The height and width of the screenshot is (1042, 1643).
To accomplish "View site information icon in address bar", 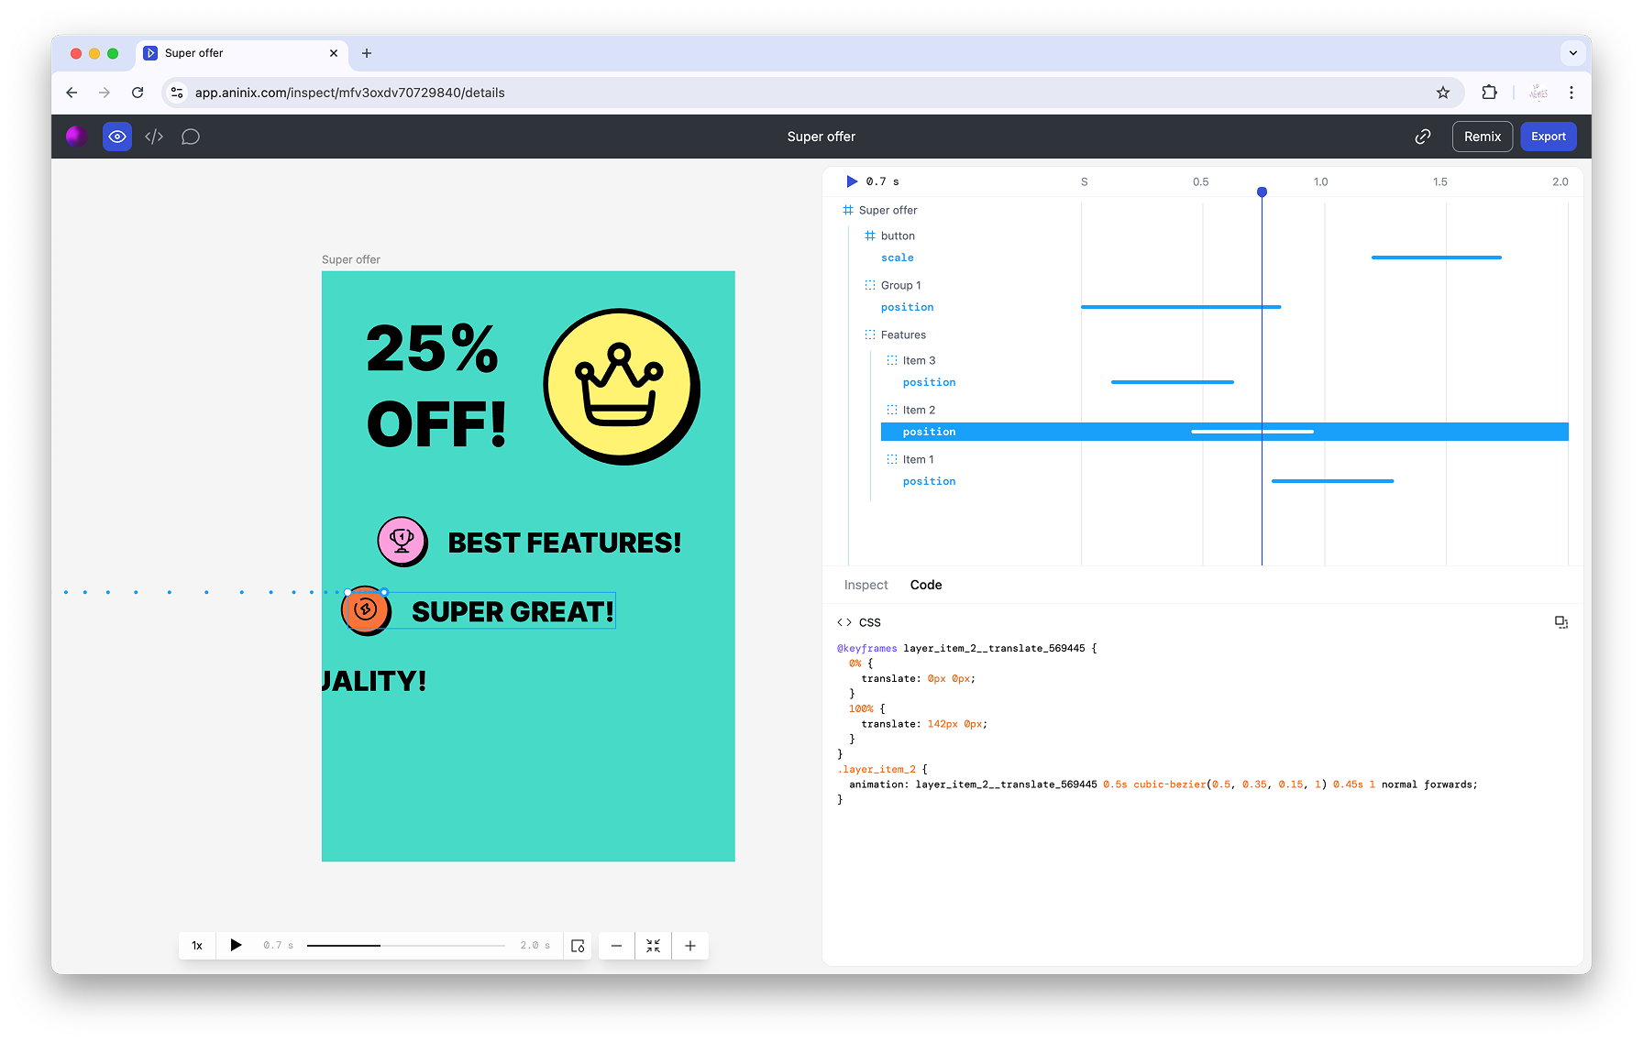I will [178, 93].
